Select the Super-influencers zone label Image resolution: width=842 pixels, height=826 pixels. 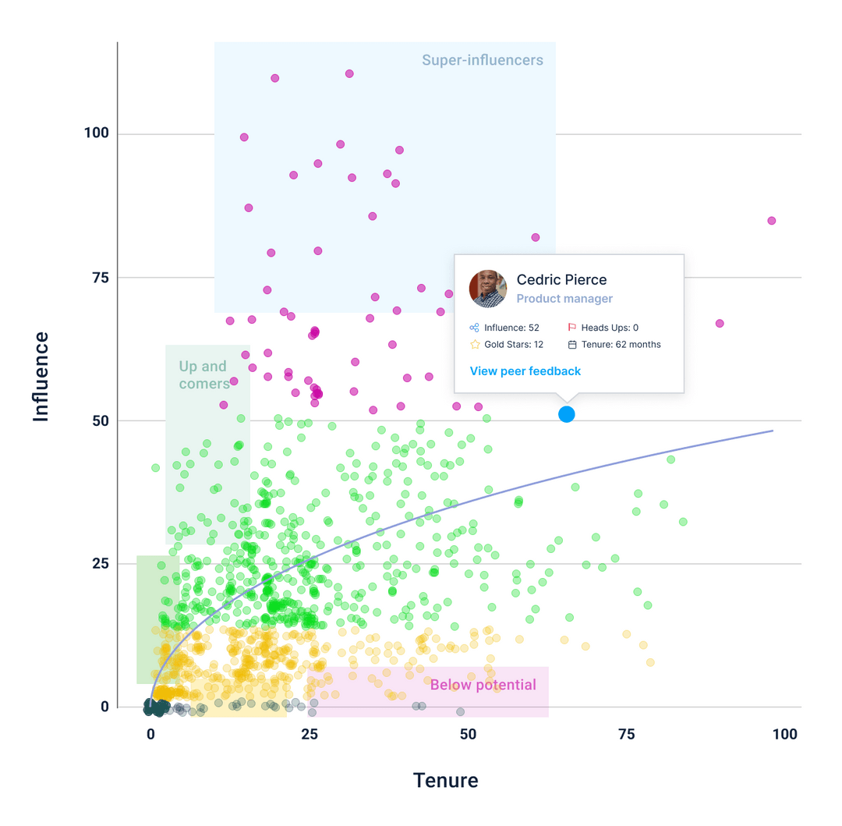click(482, 59)
